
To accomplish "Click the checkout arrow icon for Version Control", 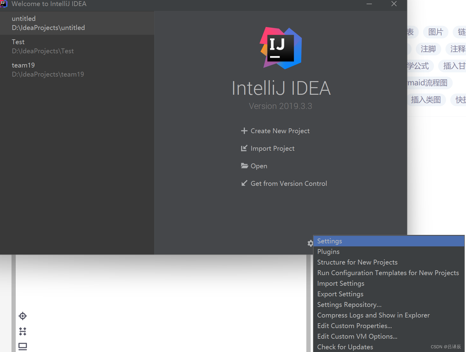I will tap(244, 183).
